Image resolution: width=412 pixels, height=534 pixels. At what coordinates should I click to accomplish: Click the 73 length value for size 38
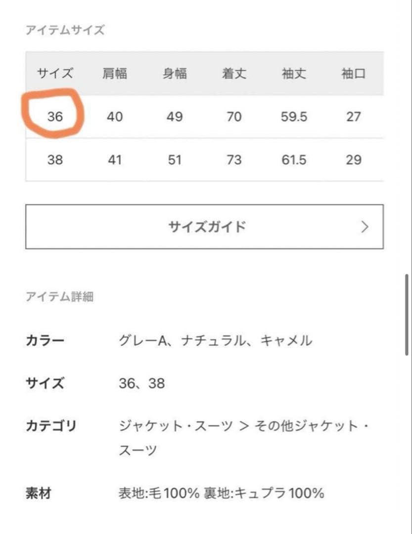[234, 160]
